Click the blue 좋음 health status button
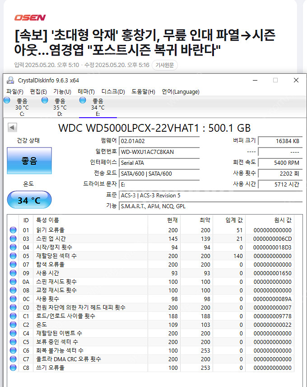Viewport: 307px width, 387px height. [x=29, y=161]
